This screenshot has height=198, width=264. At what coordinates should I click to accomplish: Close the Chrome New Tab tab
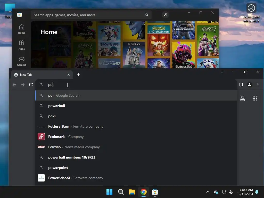tap(69, 75)
